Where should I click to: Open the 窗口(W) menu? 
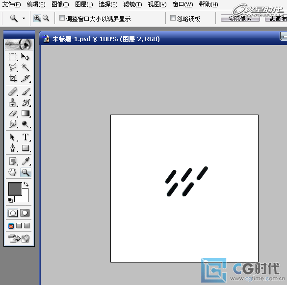click(183, 4)
